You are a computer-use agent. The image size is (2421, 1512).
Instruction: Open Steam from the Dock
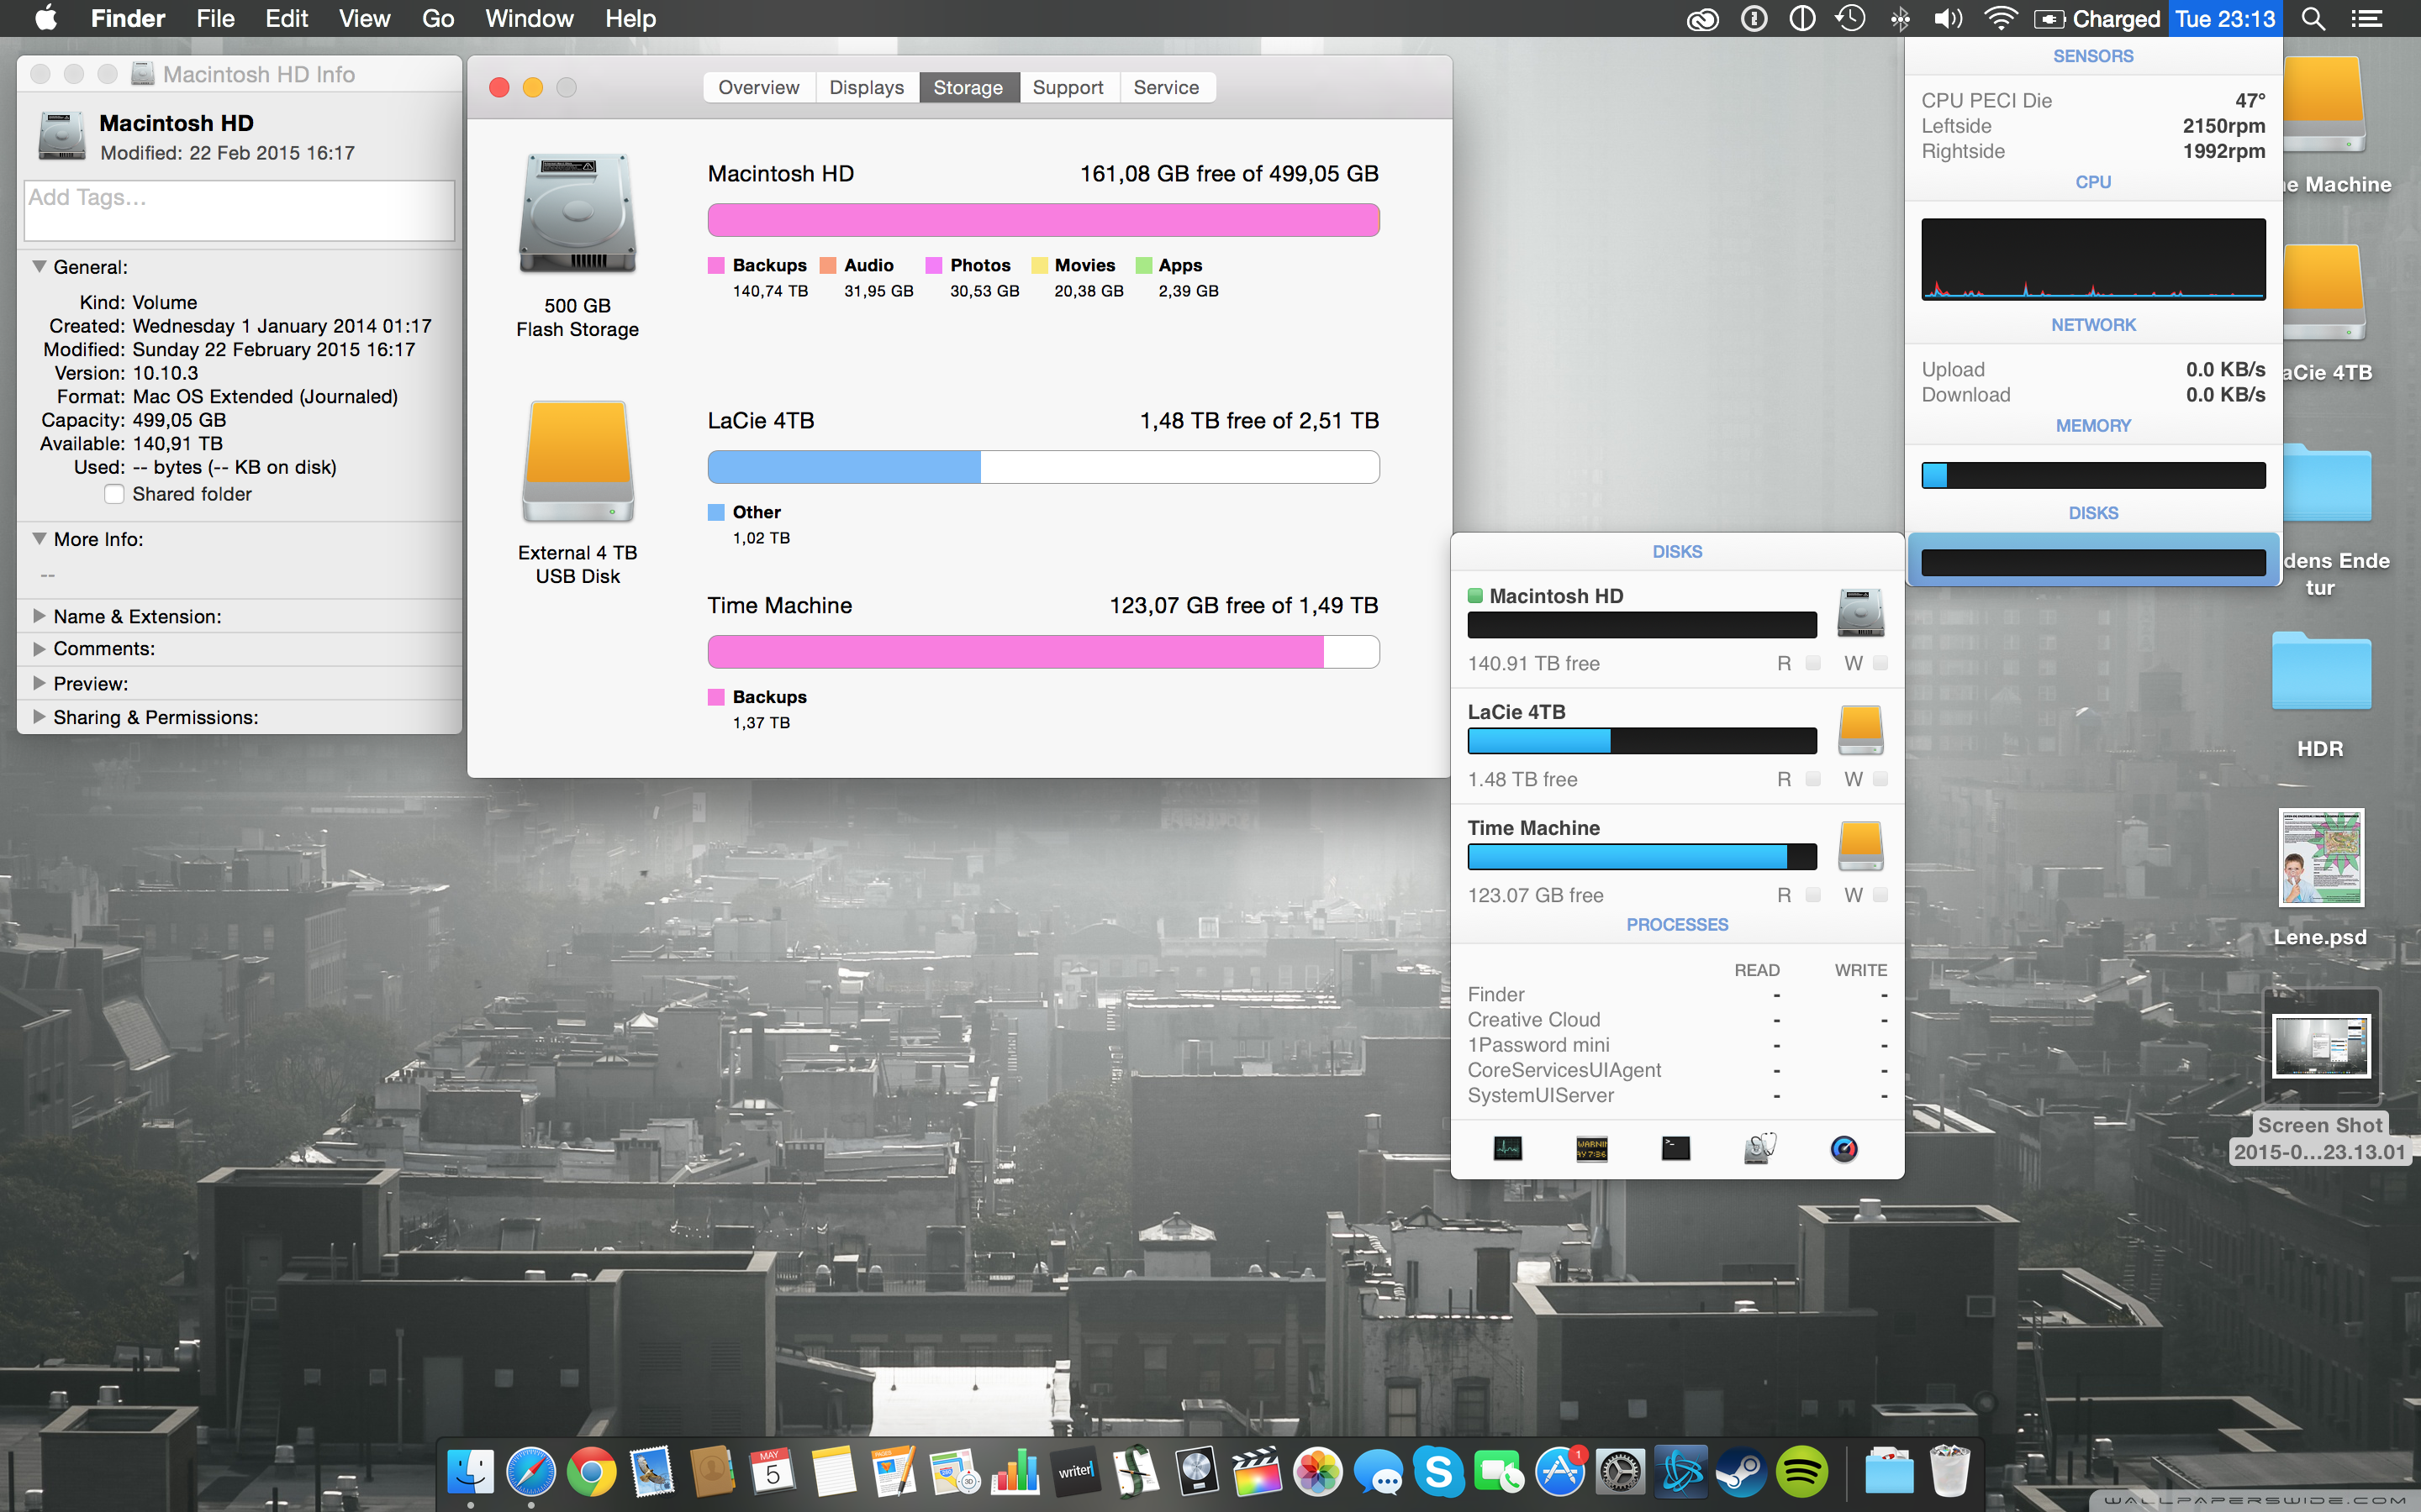click(x=1741, y=1472)
